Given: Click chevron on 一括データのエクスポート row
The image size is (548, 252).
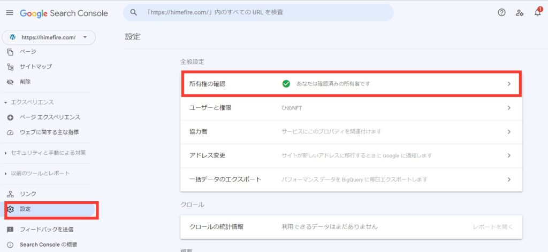Looking at the screenshot, I should pyautogui.click(x=509, y=179).
